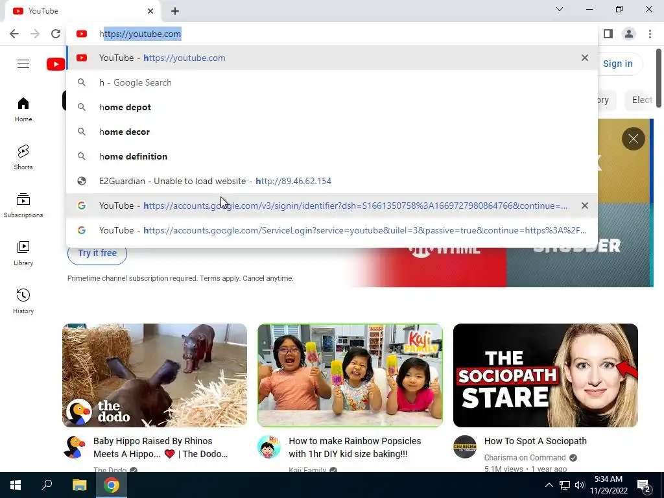
Task: Select the 'h - Google Search' suggestion
Action: point(332,82)
